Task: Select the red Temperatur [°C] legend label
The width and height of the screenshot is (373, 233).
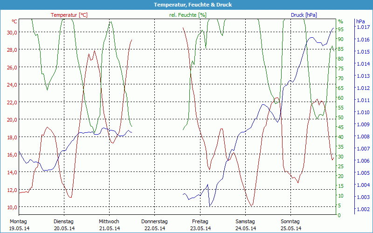Action: [x=69, y=15]
